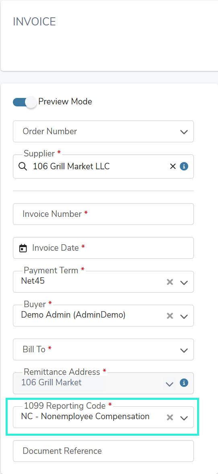Open the 1099 Reporting Code dropdown arrow

click(184, 418)
